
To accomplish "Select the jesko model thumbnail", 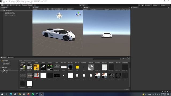I will pos(30,75).
